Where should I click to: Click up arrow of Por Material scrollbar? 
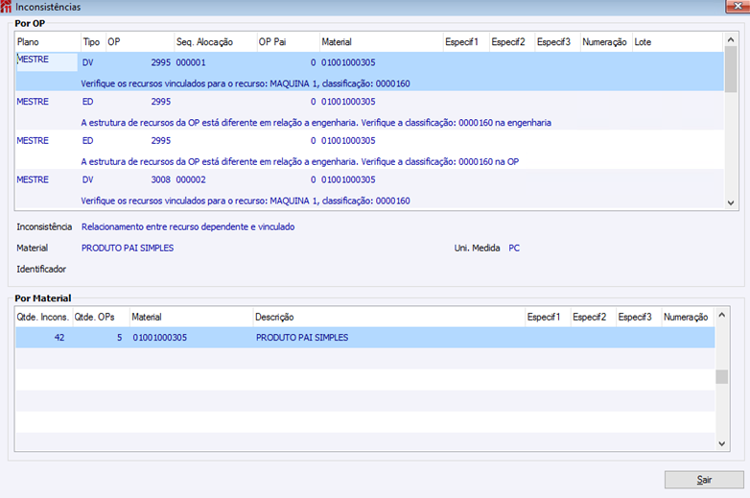pyautogui.click(x=722, y=315)
